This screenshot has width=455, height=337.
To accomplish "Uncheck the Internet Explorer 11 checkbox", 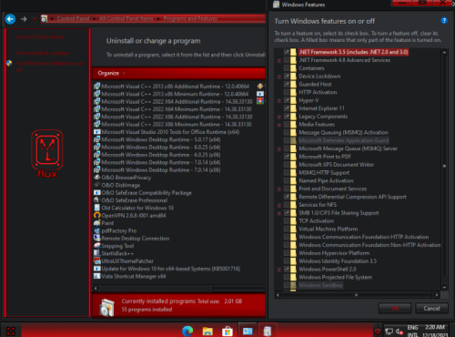I will pyautogui.click(x=287, y=108).
